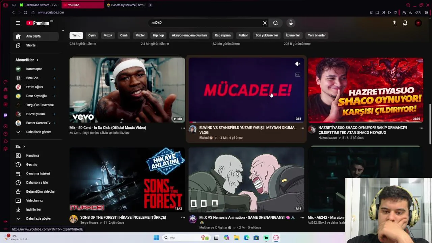
Task: Open options for Mr.X VS Nemesis video
Action: (x=302, y=218)
